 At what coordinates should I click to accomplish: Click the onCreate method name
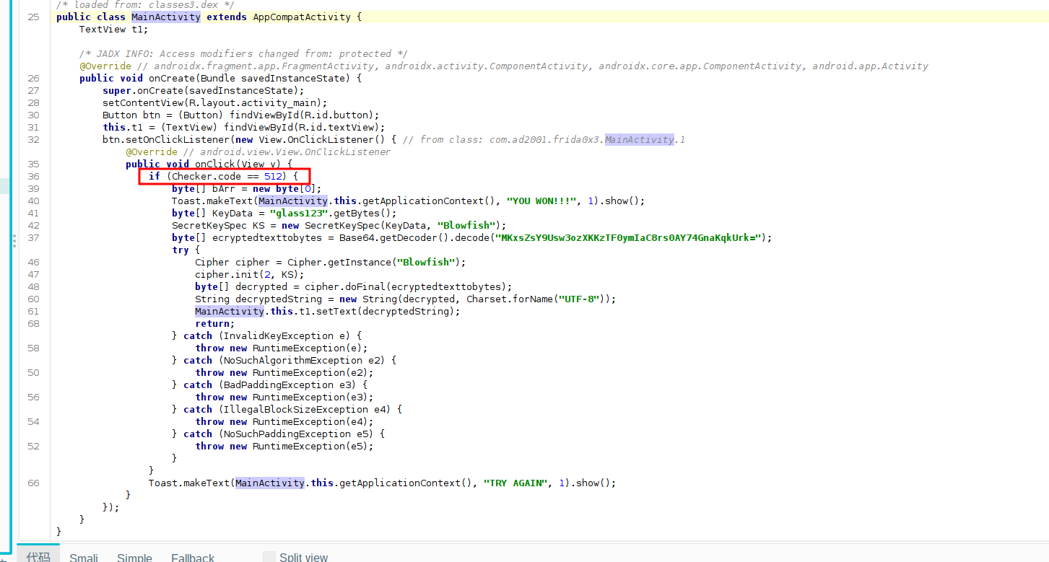(x=171, y=78)
